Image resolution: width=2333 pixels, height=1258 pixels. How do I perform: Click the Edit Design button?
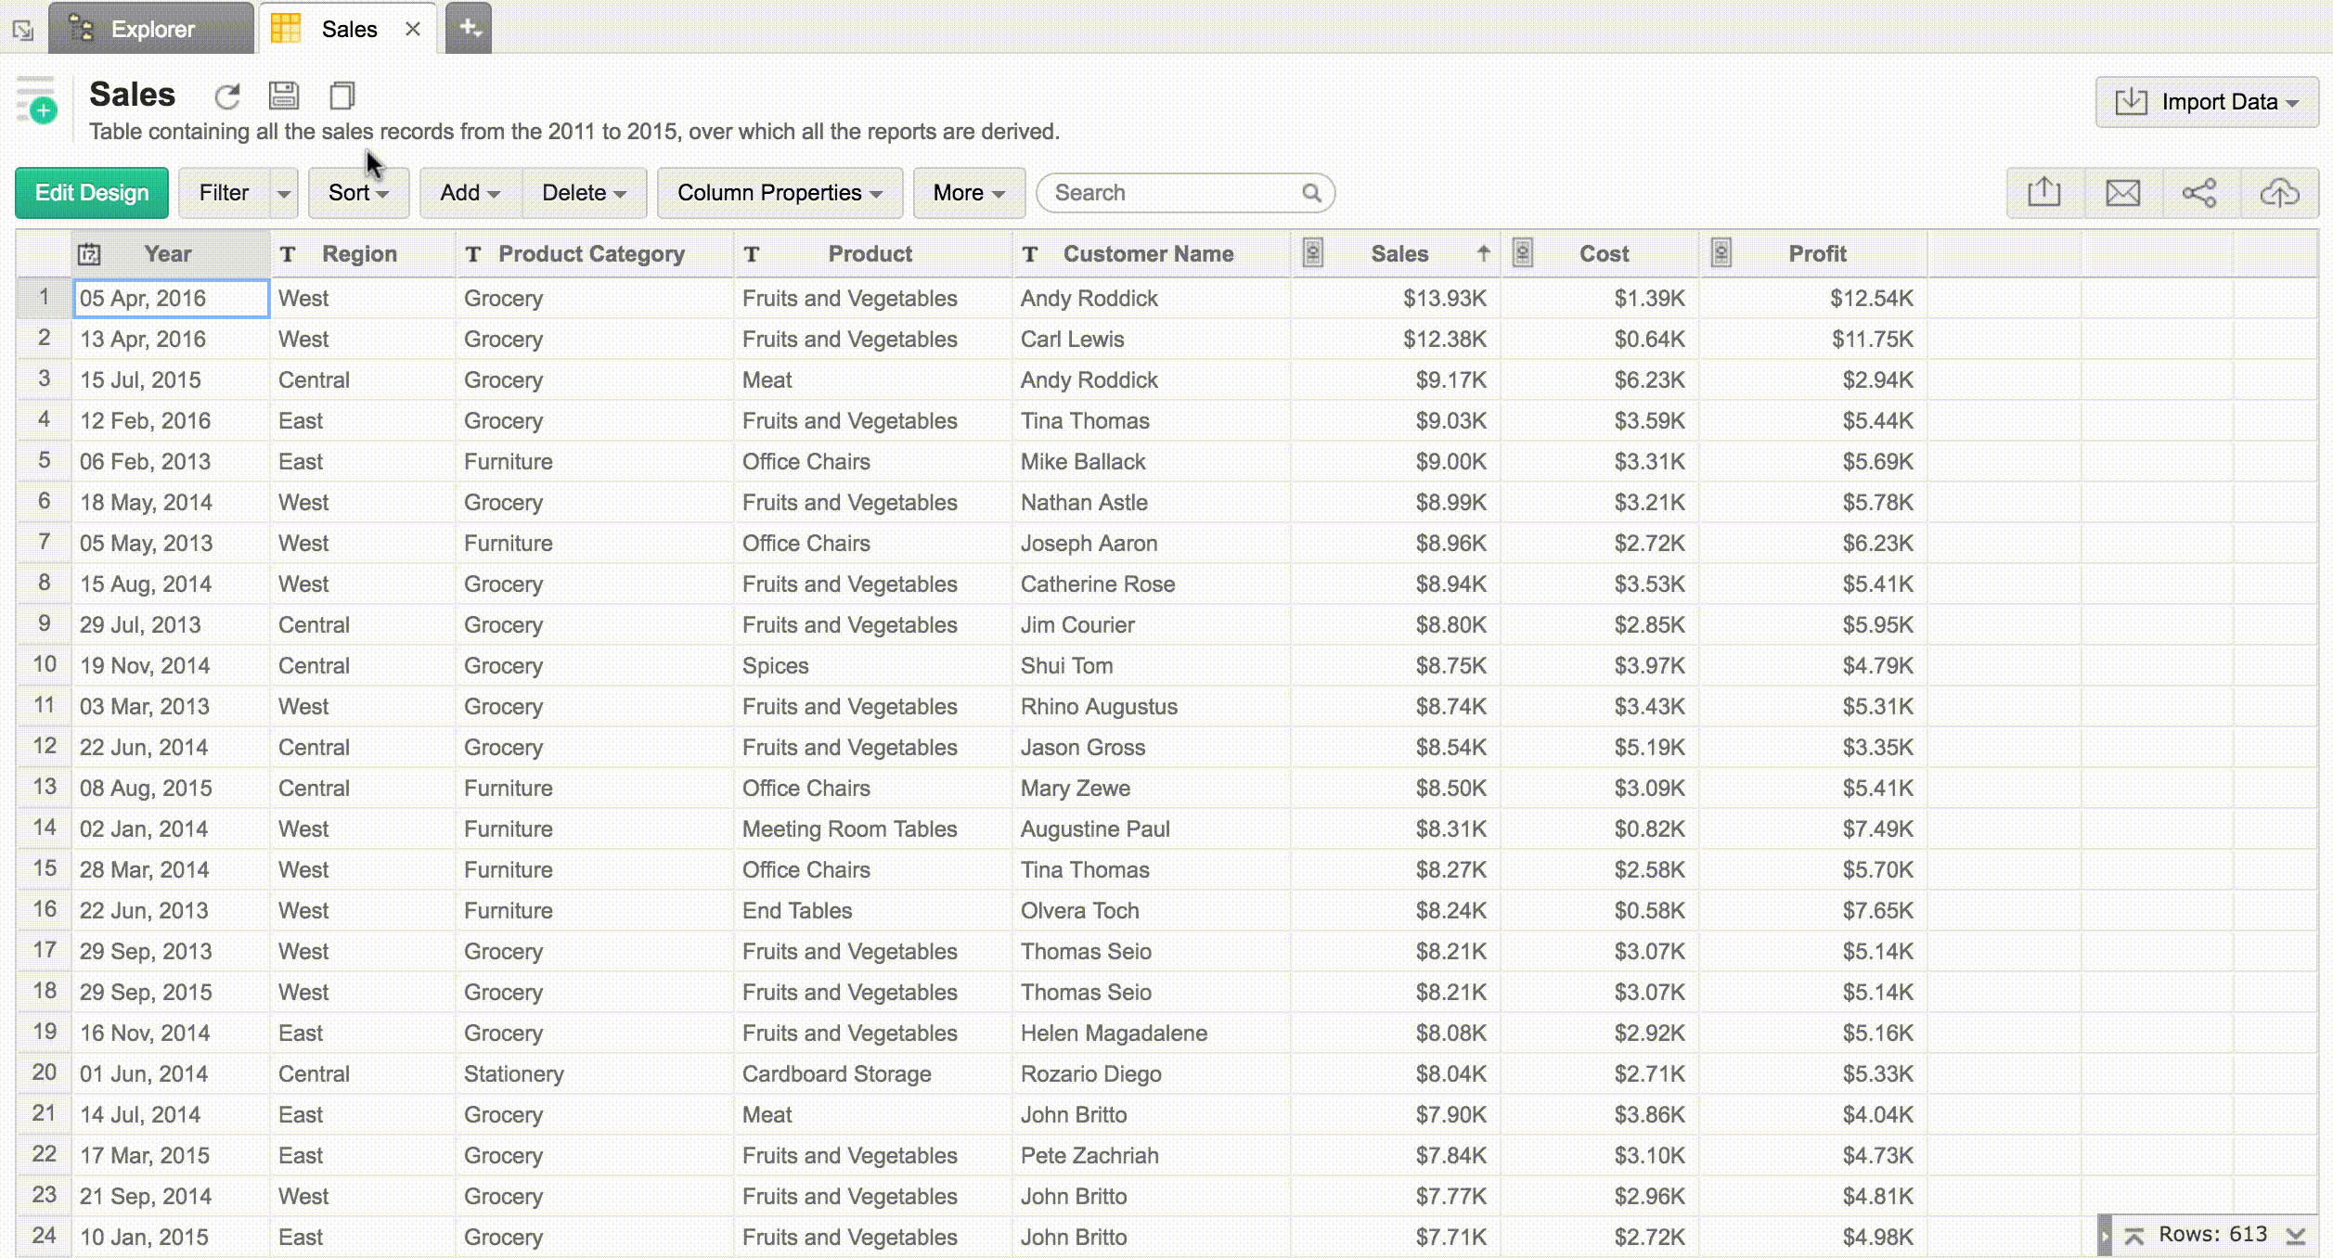pos(92,193)
